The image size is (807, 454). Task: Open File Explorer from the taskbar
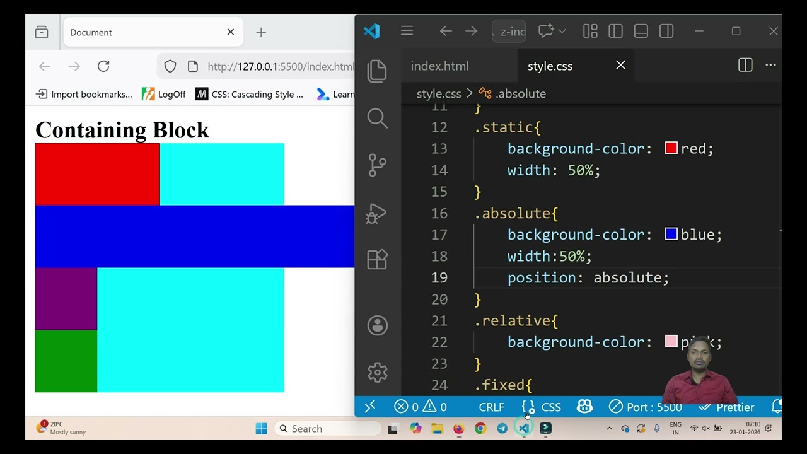point(437,429)
